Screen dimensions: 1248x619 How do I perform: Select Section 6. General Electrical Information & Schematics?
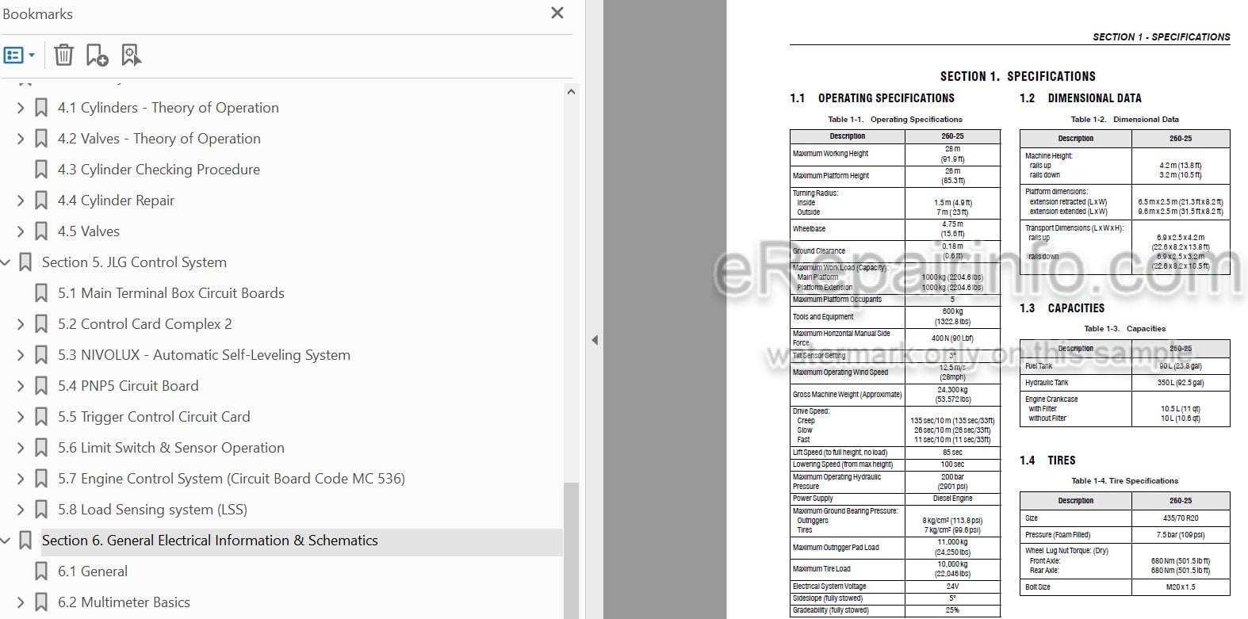click(210, 541)
